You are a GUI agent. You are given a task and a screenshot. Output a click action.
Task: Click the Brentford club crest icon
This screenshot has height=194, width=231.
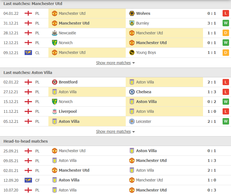pyautogui.click(x=54, y=82)
